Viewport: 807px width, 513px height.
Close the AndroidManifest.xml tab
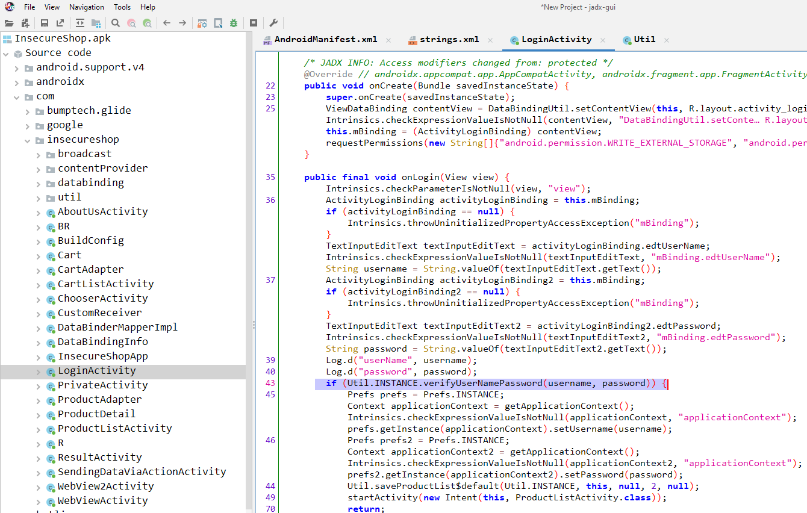point(388,39)
